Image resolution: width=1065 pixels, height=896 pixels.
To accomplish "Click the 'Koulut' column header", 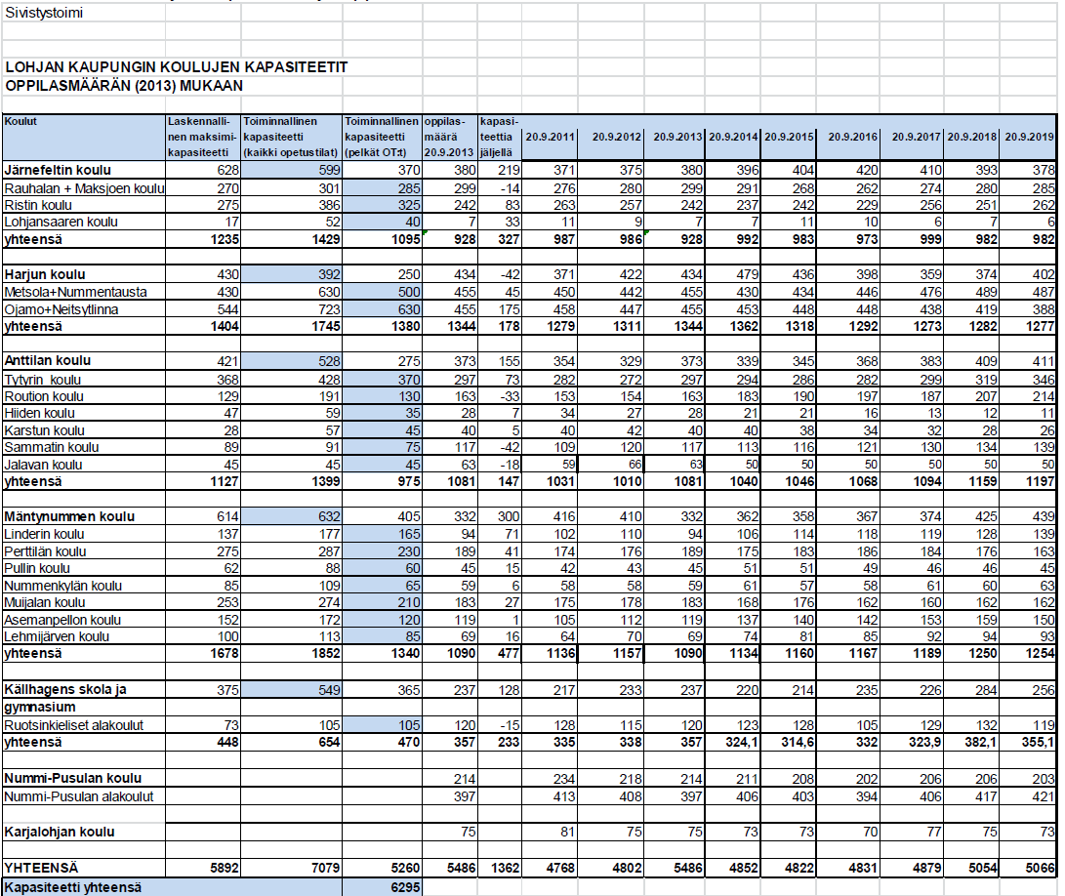I will pos(84,137).
